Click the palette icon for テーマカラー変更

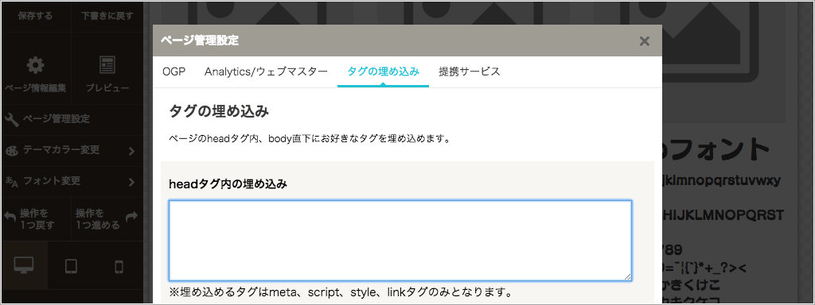[11, 150]
